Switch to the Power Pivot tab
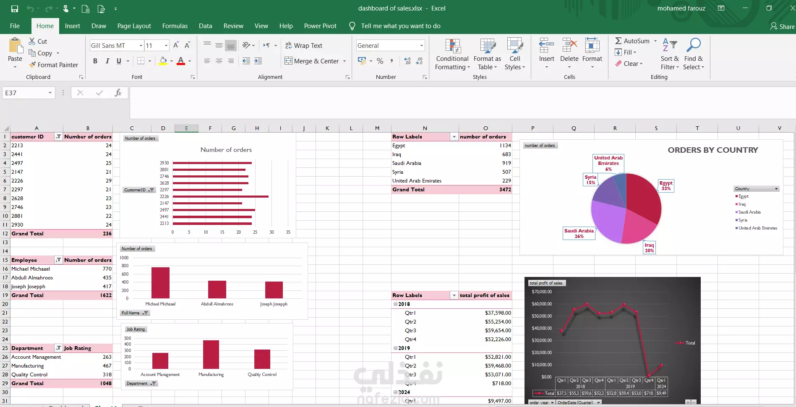Image resolution: width=796 pixels, height=407 pixels. 320,26
